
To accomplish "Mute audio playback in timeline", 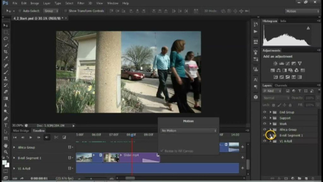I will click(x=47, y=137).
